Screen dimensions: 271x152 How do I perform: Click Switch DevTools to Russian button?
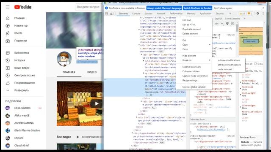pyautogui.click(x=197, y=8)
